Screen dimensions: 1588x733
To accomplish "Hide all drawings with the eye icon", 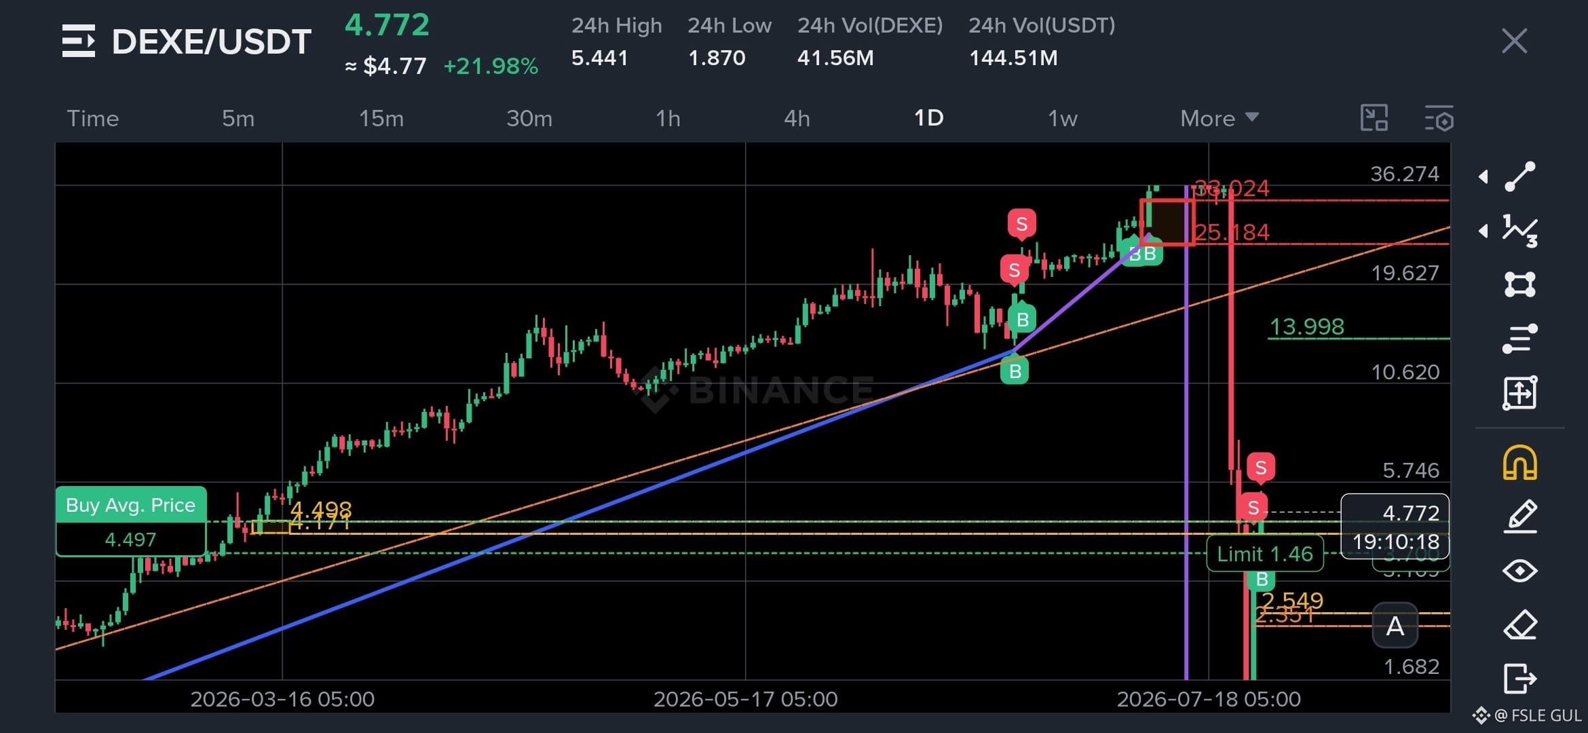I will click(x=1520, y=571).
